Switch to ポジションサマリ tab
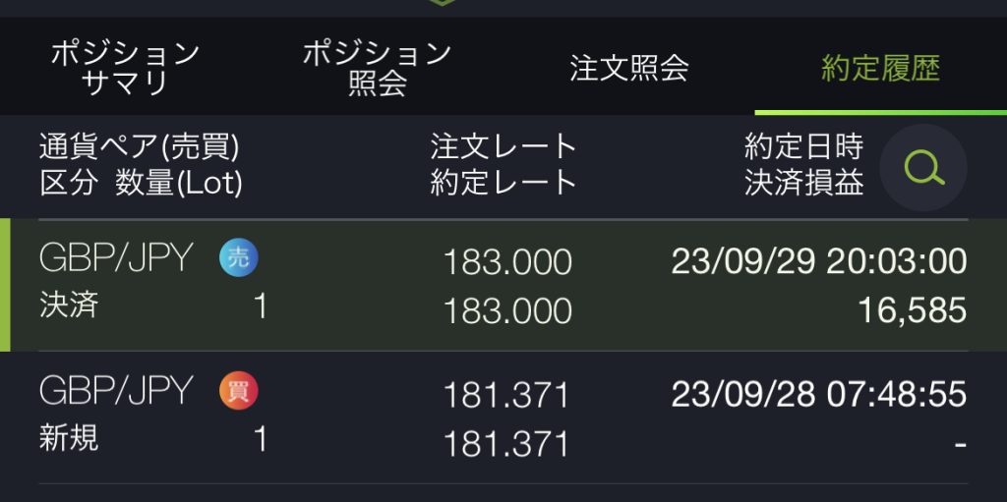This screenshot has height=502, width=1007. click(x=125, y=68)
